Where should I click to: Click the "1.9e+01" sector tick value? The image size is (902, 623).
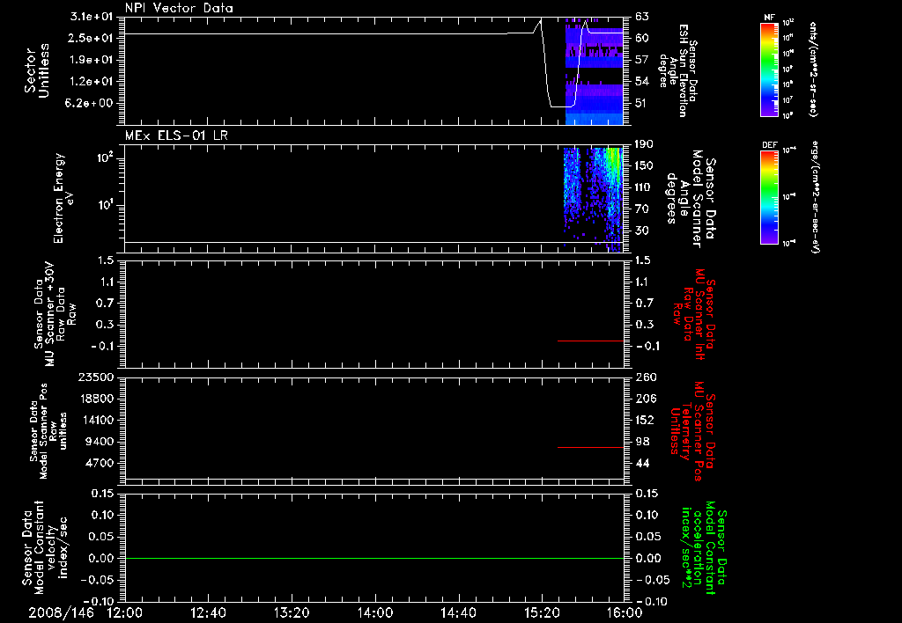coord(92,60)
